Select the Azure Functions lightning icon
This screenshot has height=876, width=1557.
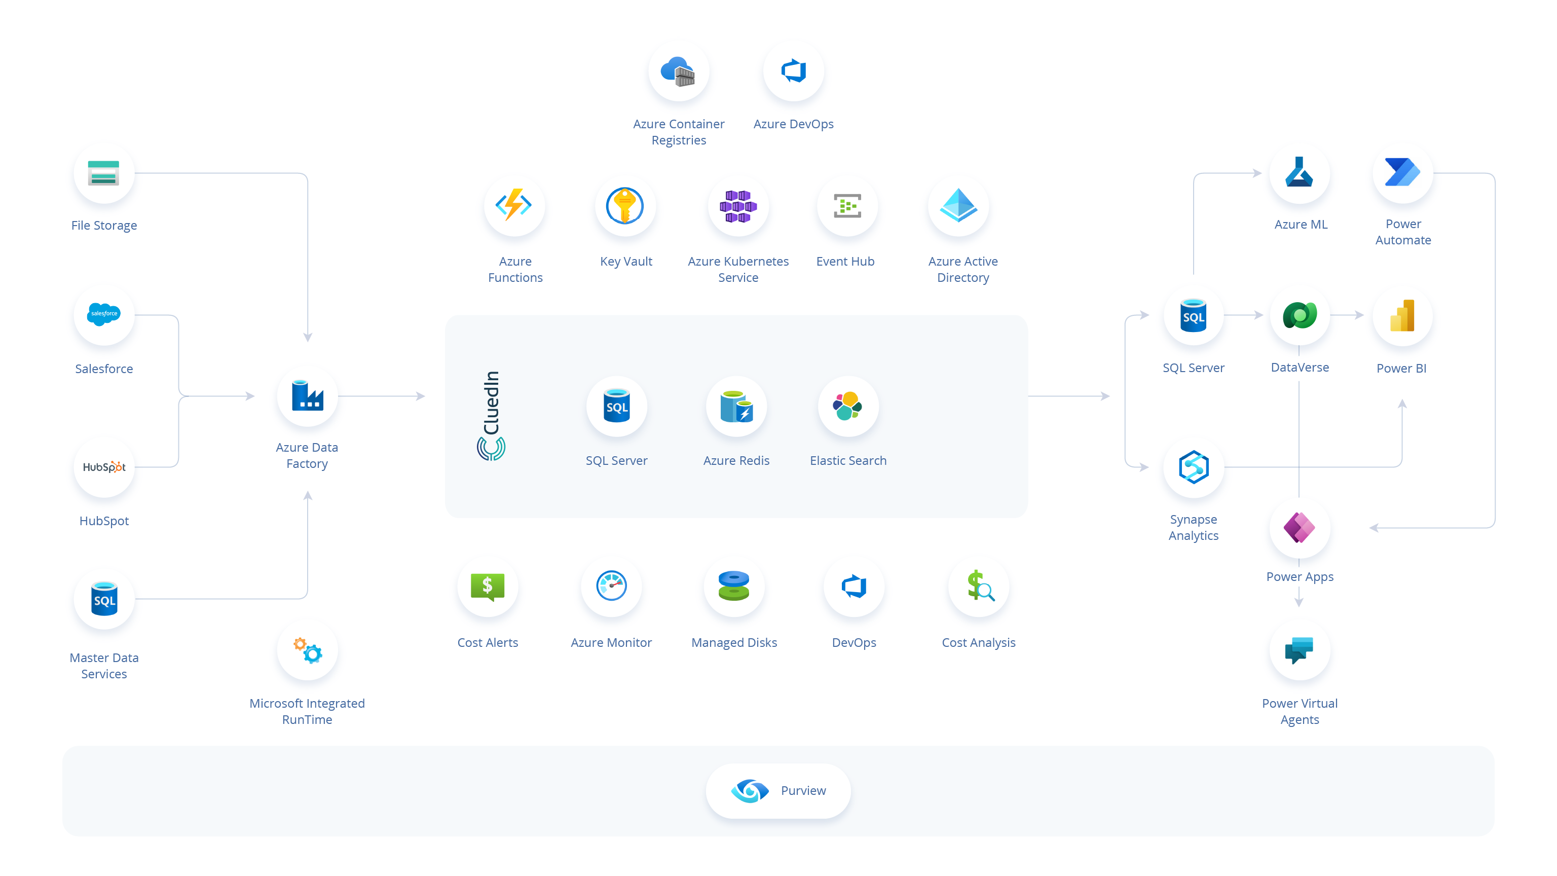[514, 206]
